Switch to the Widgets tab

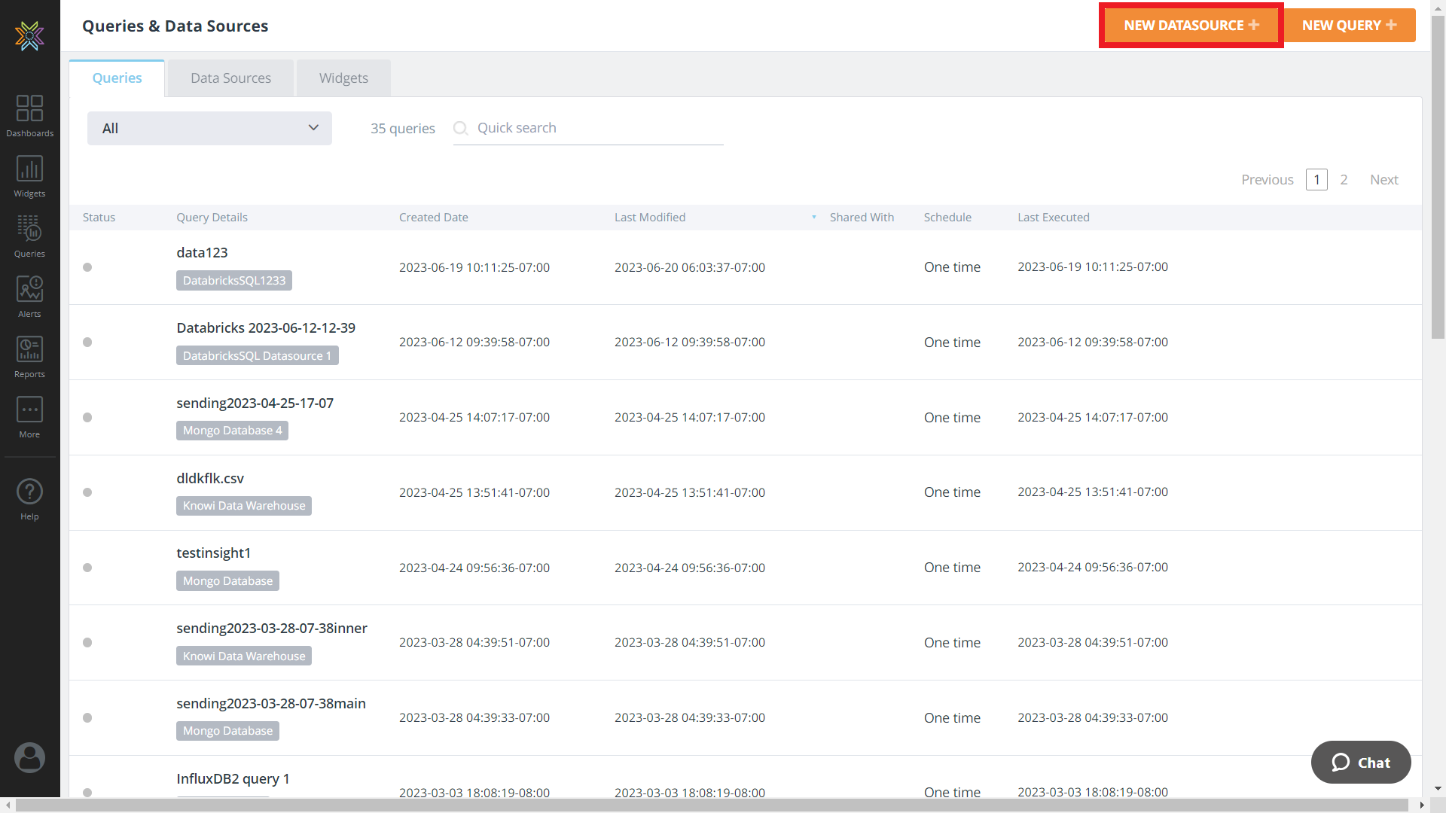click(343, 78)
